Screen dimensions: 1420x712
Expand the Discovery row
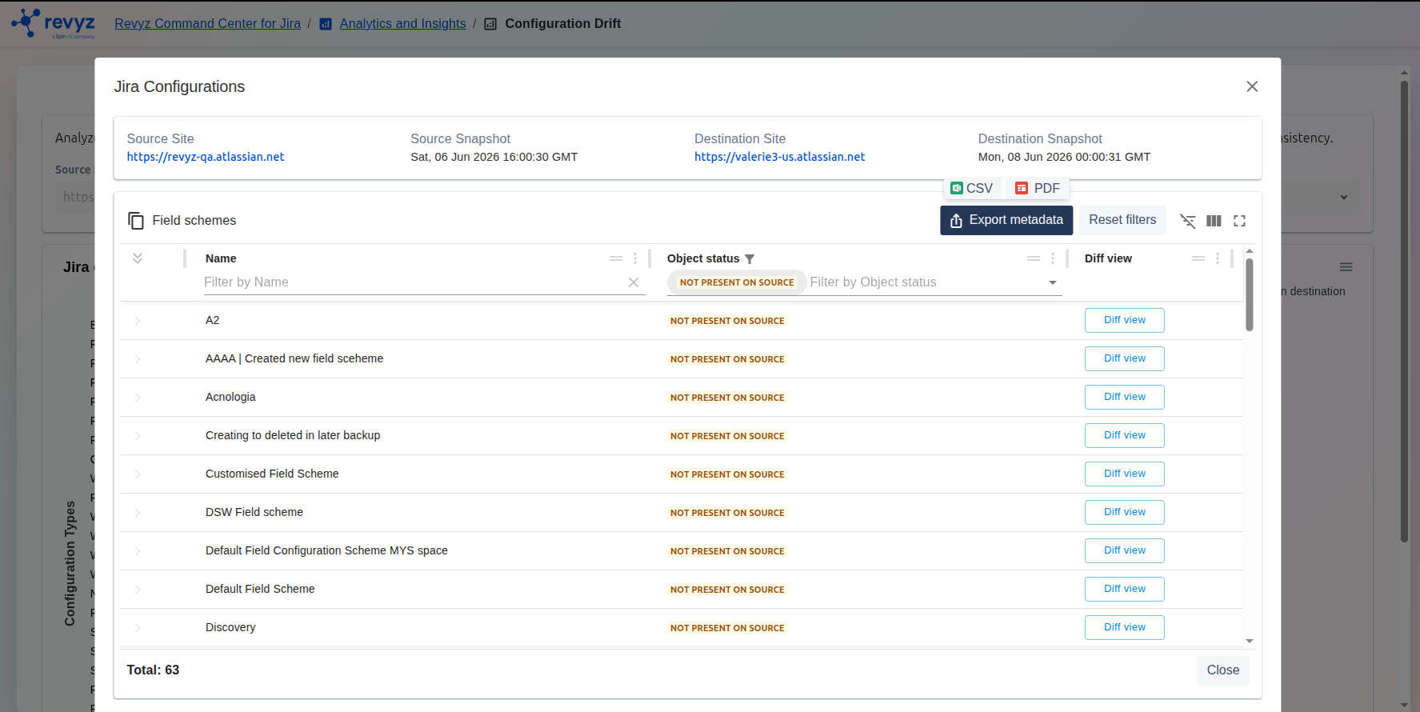point(138,628)
